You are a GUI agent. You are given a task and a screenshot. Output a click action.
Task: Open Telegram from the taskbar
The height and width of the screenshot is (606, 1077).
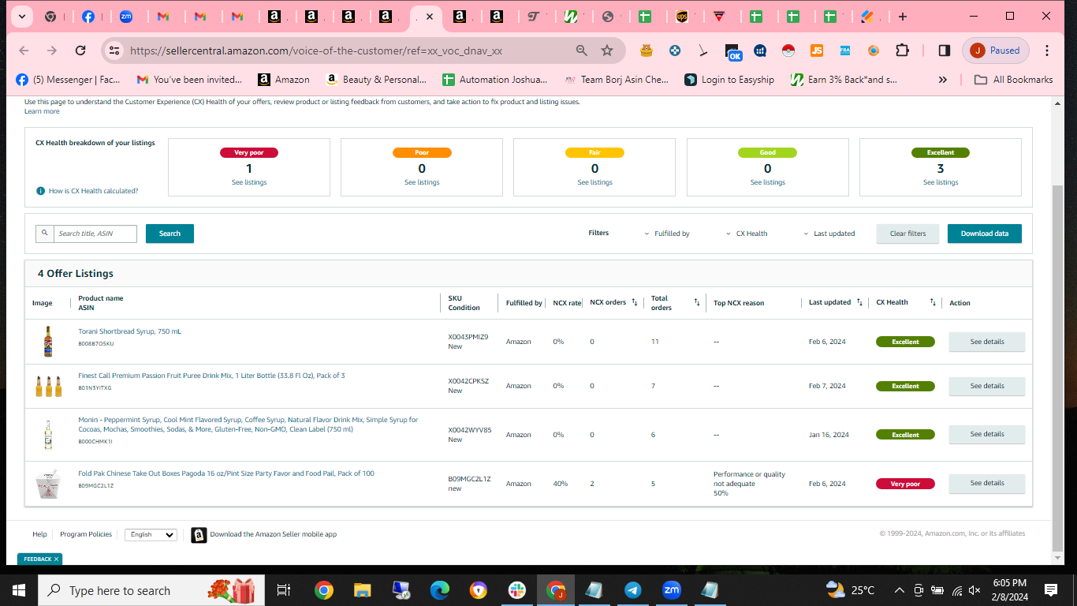point(632,590)
